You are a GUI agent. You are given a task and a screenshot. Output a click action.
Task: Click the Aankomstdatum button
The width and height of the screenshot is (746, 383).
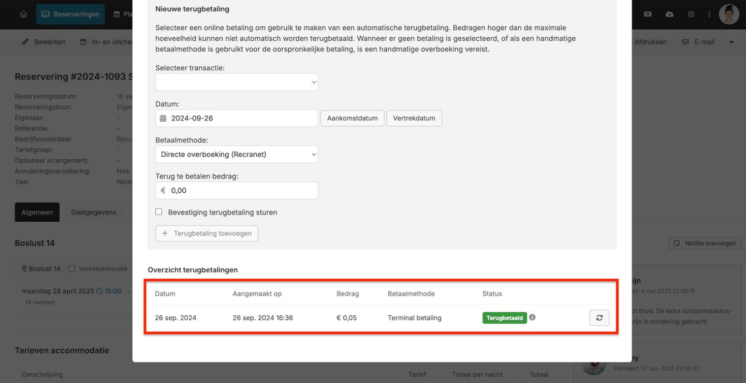[x=352, y=118]
